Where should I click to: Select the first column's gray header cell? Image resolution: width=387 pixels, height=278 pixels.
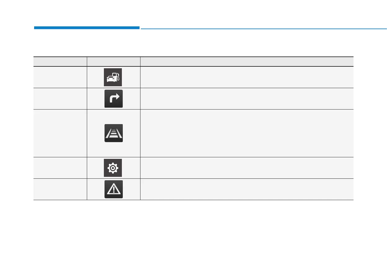(x=60, y=61)
